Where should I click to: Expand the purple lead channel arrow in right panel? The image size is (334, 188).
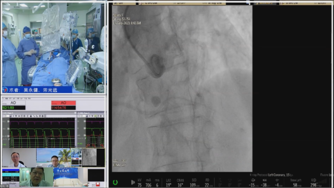tap(84, 121)
